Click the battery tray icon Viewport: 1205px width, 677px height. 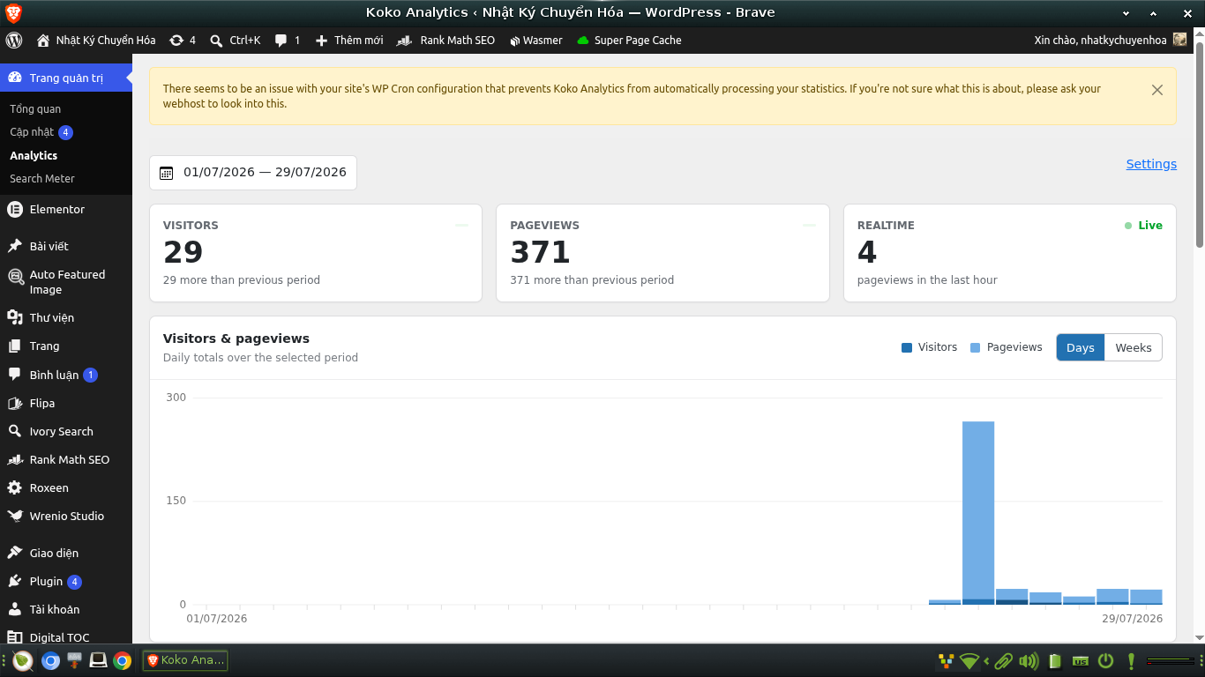[x=1055, y=660]
